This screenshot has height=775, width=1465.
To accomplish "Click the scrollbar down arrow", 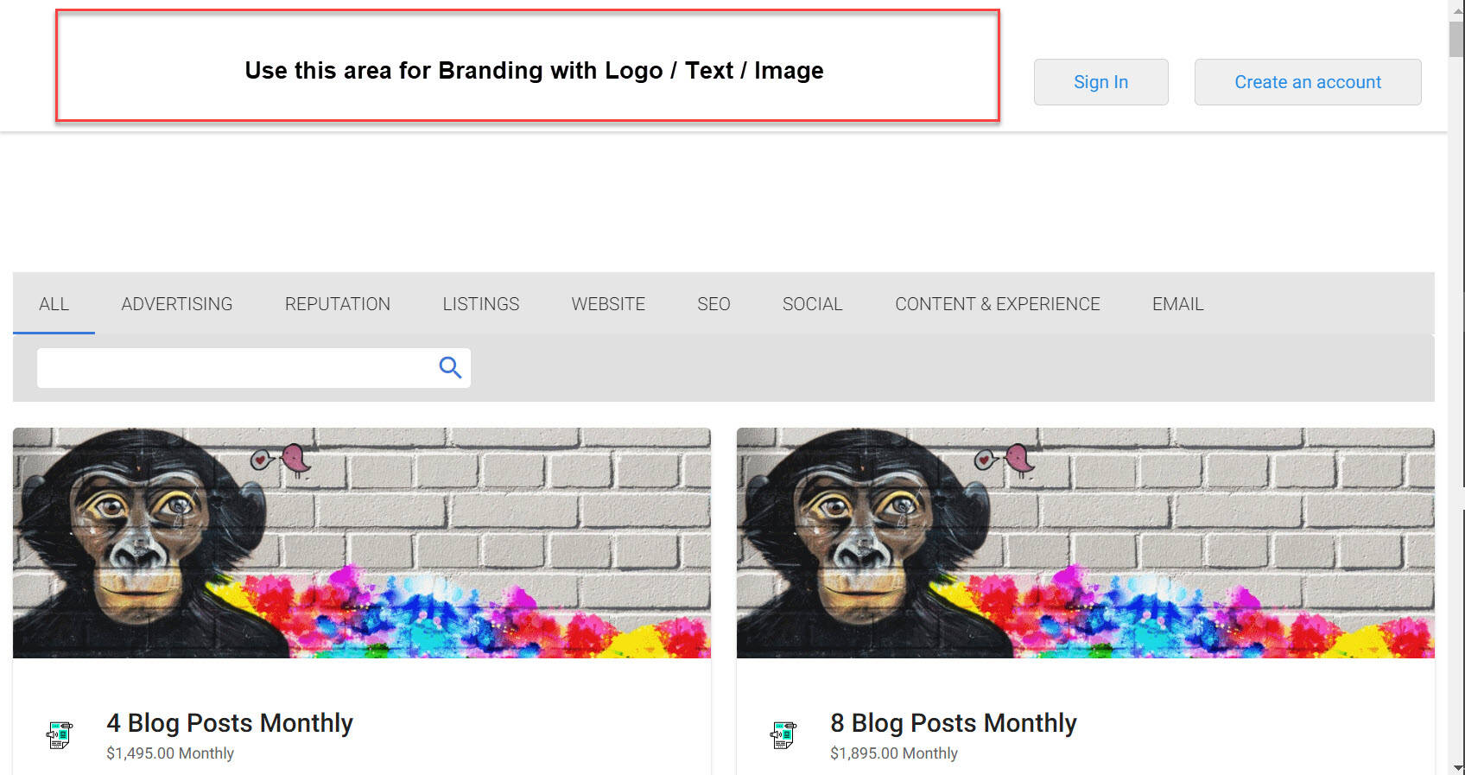I will [1457, 767].
